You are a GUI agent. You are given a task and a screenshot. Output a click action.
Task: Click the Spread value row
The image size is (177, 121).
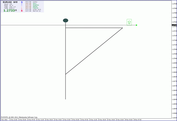coord(8,4)
